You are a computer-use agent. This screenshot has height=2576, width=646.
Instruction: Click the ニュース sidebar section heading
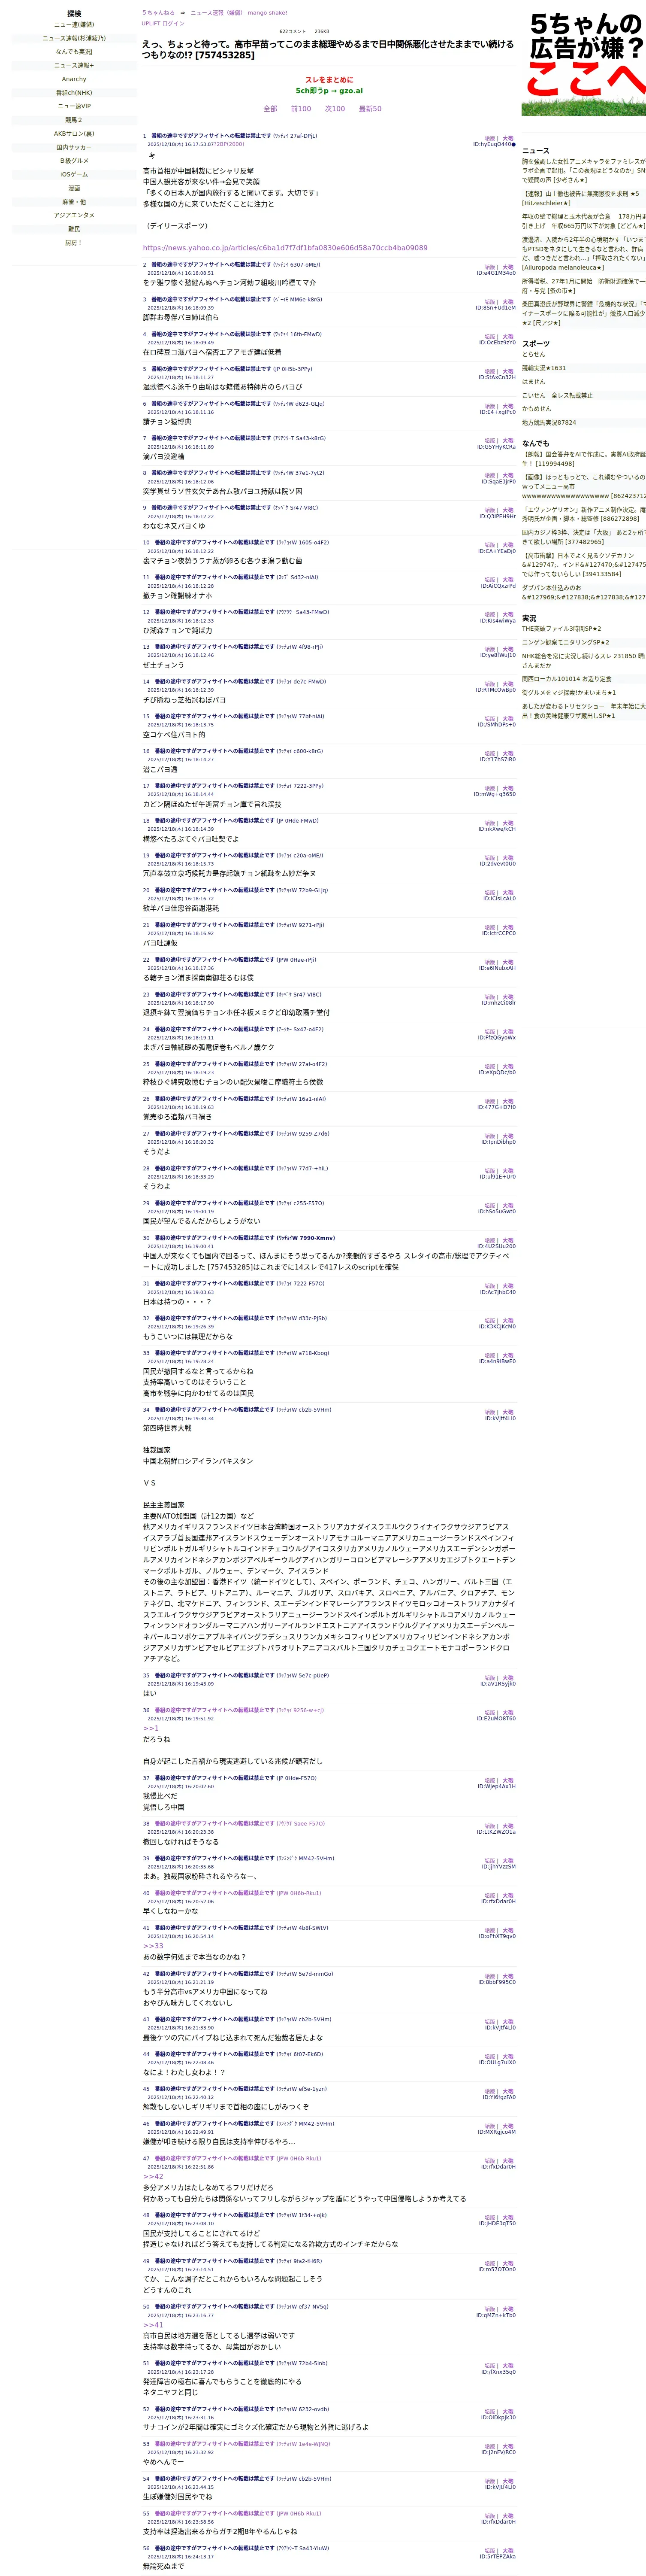535,151
